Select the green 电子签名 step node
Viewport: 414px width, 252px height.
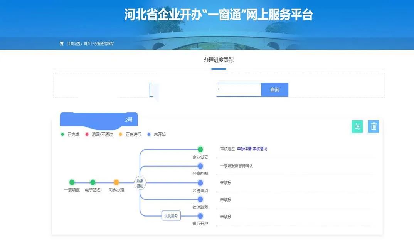[93, 182]
